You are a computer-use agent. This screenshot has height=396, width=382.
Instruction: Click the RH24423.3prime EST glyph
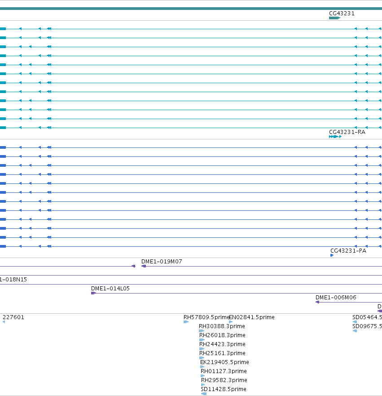[202, 349]
